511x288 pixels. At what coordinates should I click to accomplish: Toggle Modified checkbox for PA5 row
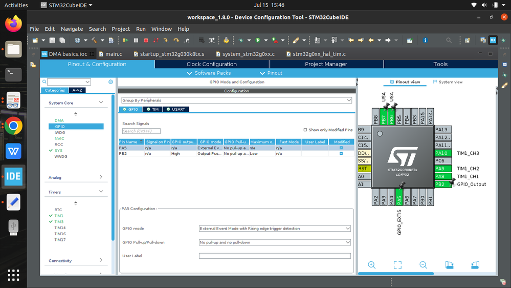(x=341, y=148)
